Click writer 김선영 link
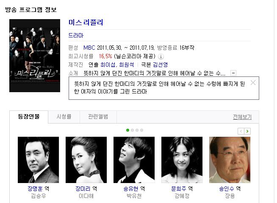The height and width of the screenshot is (203, 277). tap(161, 65)
